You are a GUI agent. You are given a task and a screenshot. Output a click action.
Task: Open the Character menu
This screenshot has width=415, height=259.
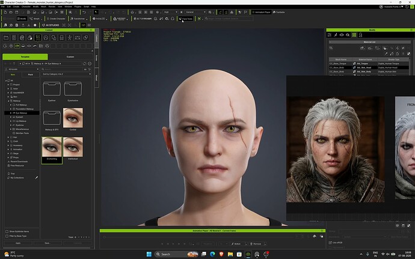(26, 7)
